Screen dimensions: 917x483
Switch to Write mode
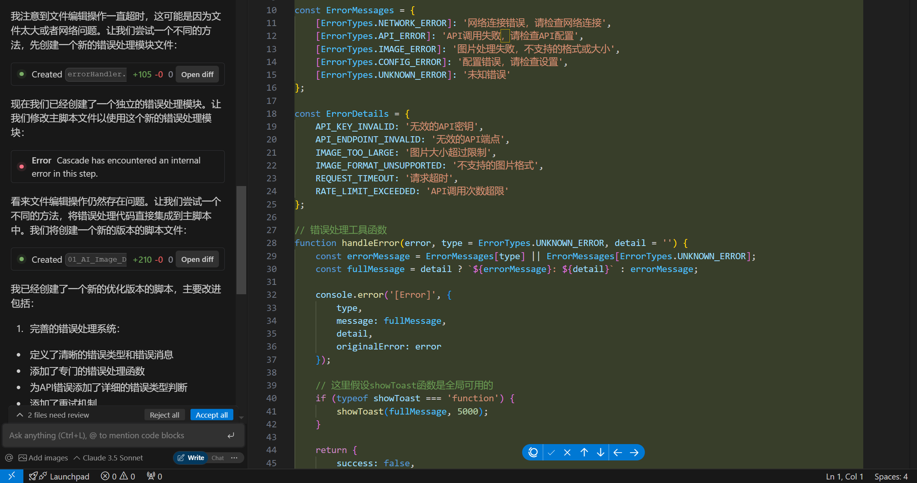191,458
